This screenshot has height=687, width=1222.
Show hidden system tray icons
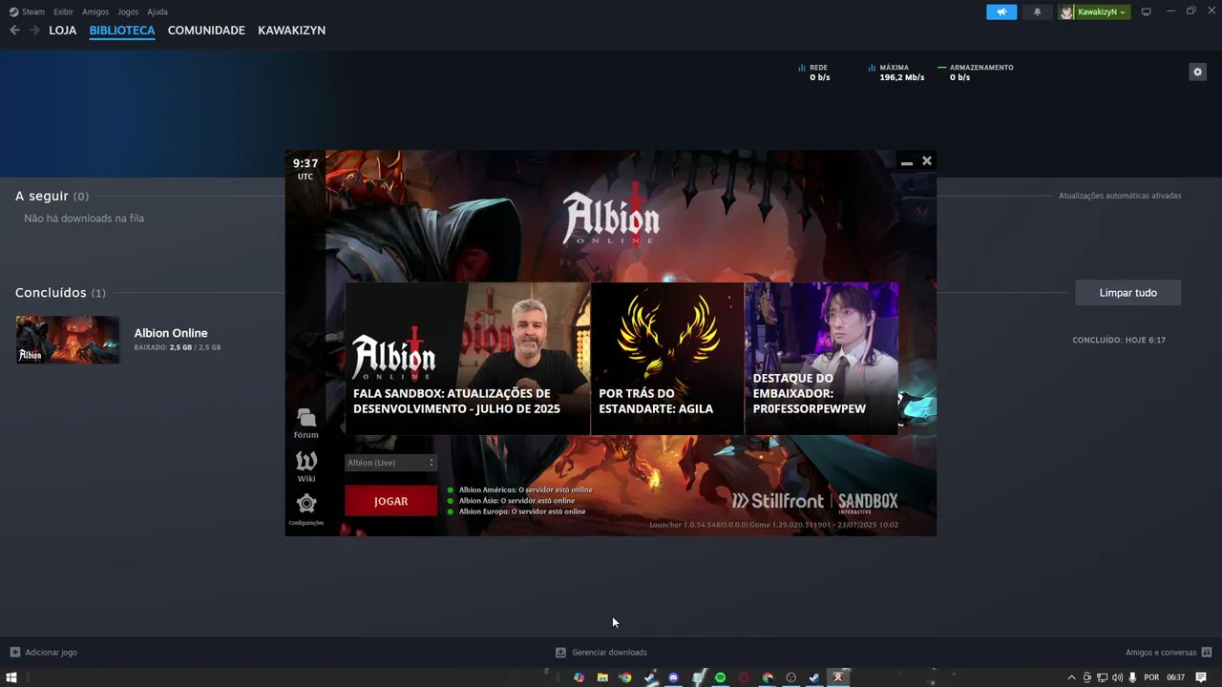point(1071,677)
